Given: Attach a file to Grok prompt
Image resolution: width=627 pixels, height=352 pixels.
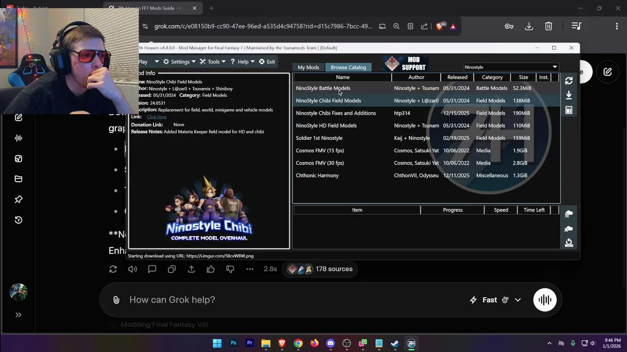Looking at the screenshot, I should click(116, 300).
